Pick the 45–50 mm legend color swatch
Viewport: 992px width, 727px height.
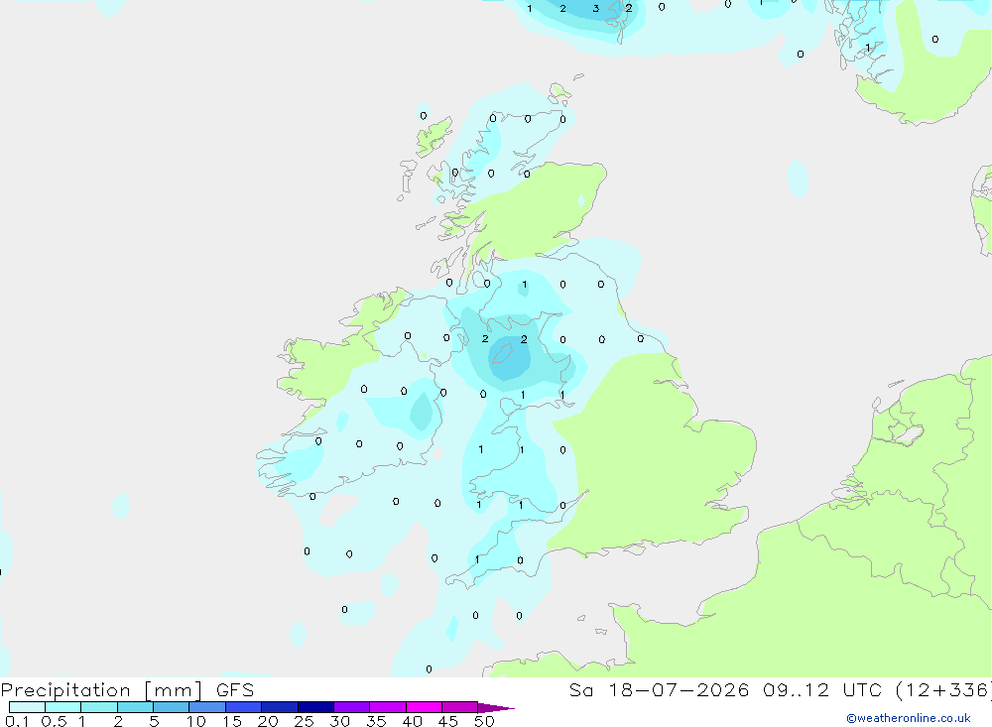click(x=460, y=707)
